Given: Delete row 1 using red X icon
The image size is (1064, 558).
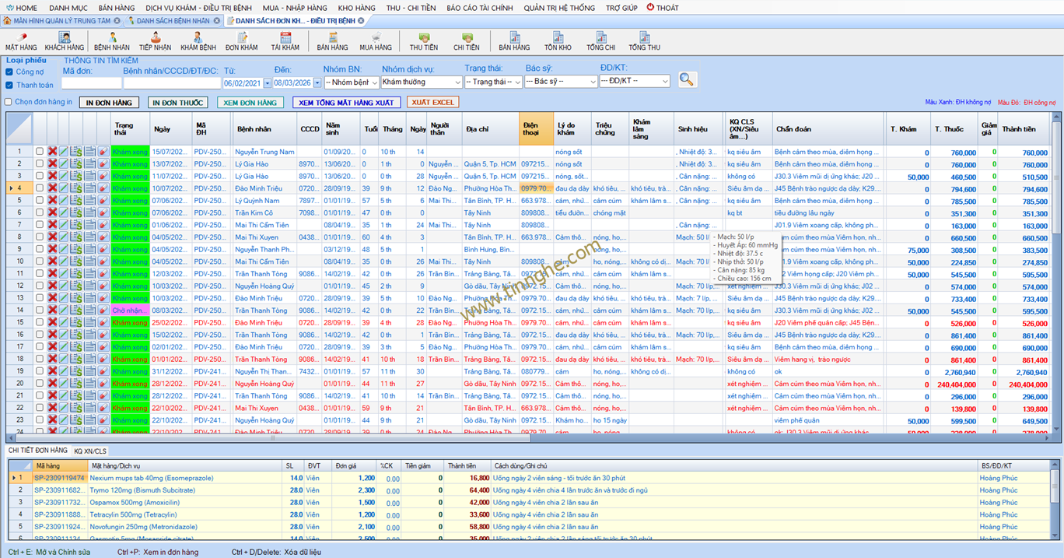Looking at the screenshot, I should click(x=53, y=152).
